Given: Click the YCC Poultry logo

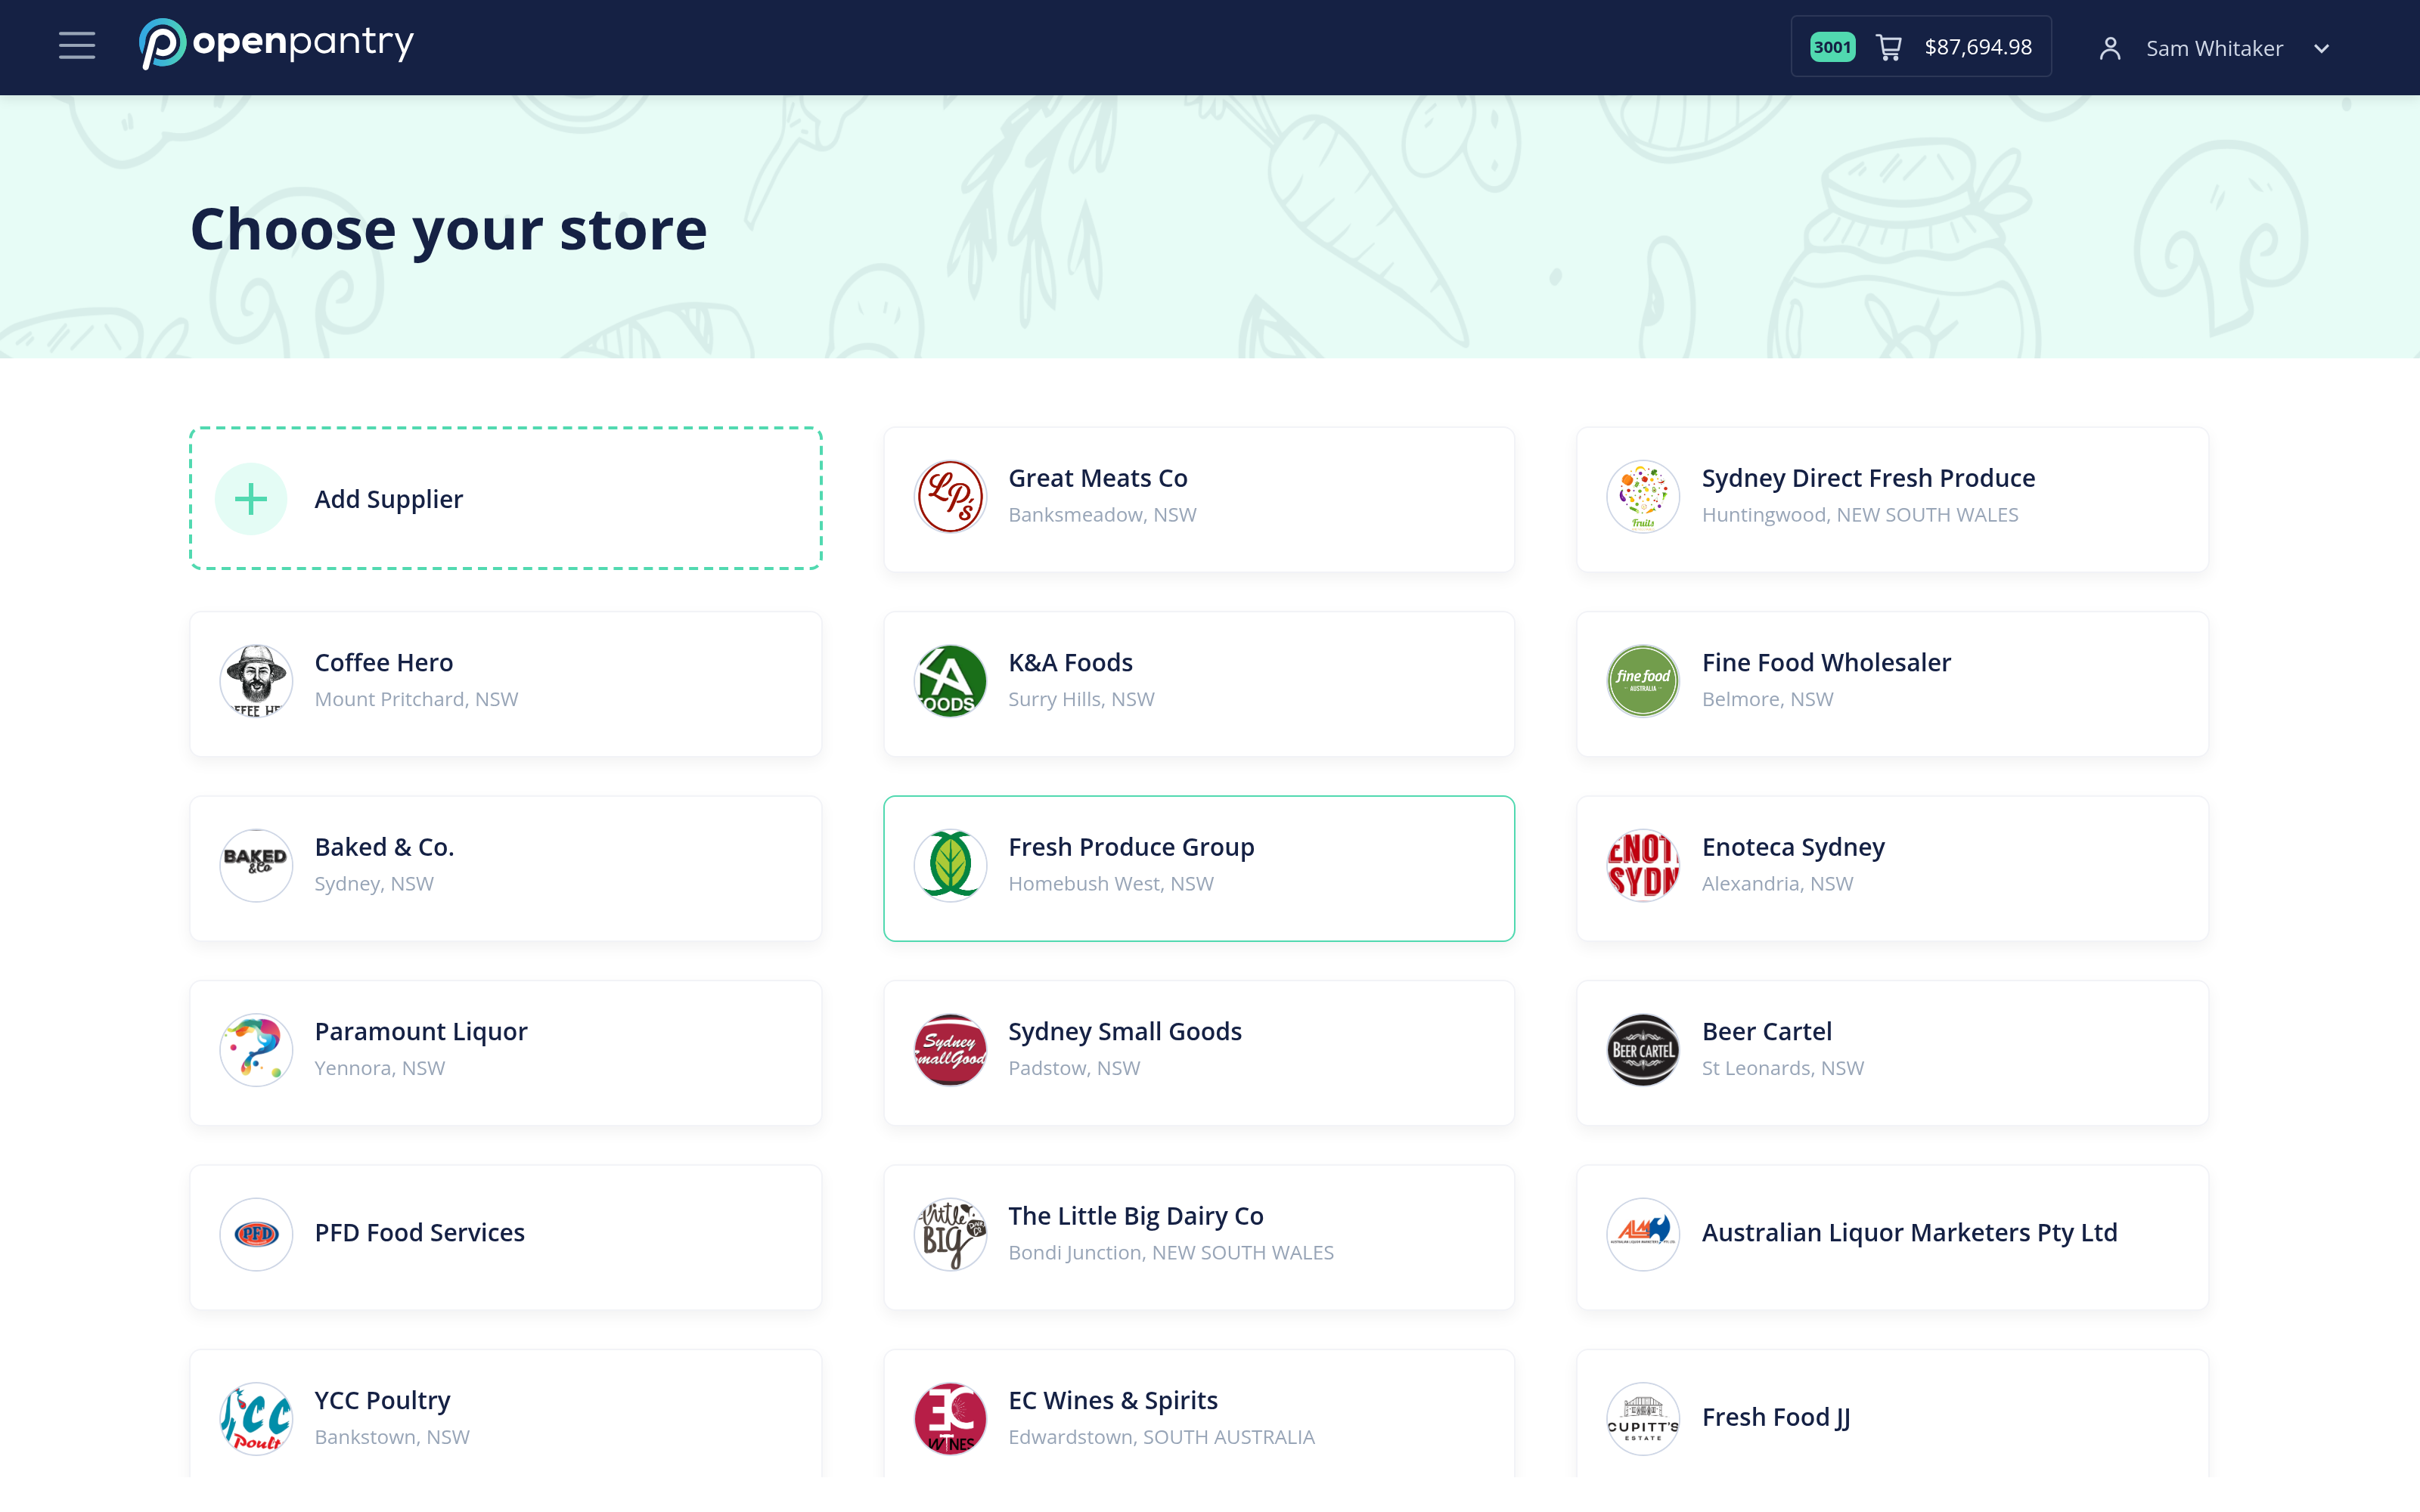Looking at the screenshot, I should pos(256,1418).
